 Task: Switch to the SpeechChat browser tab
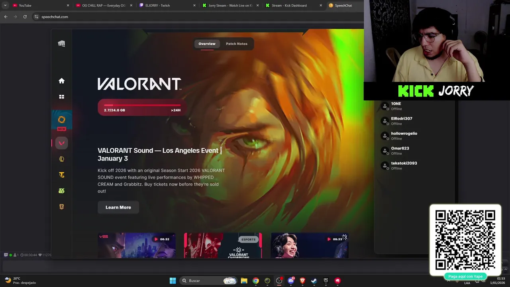click(344, 6)
